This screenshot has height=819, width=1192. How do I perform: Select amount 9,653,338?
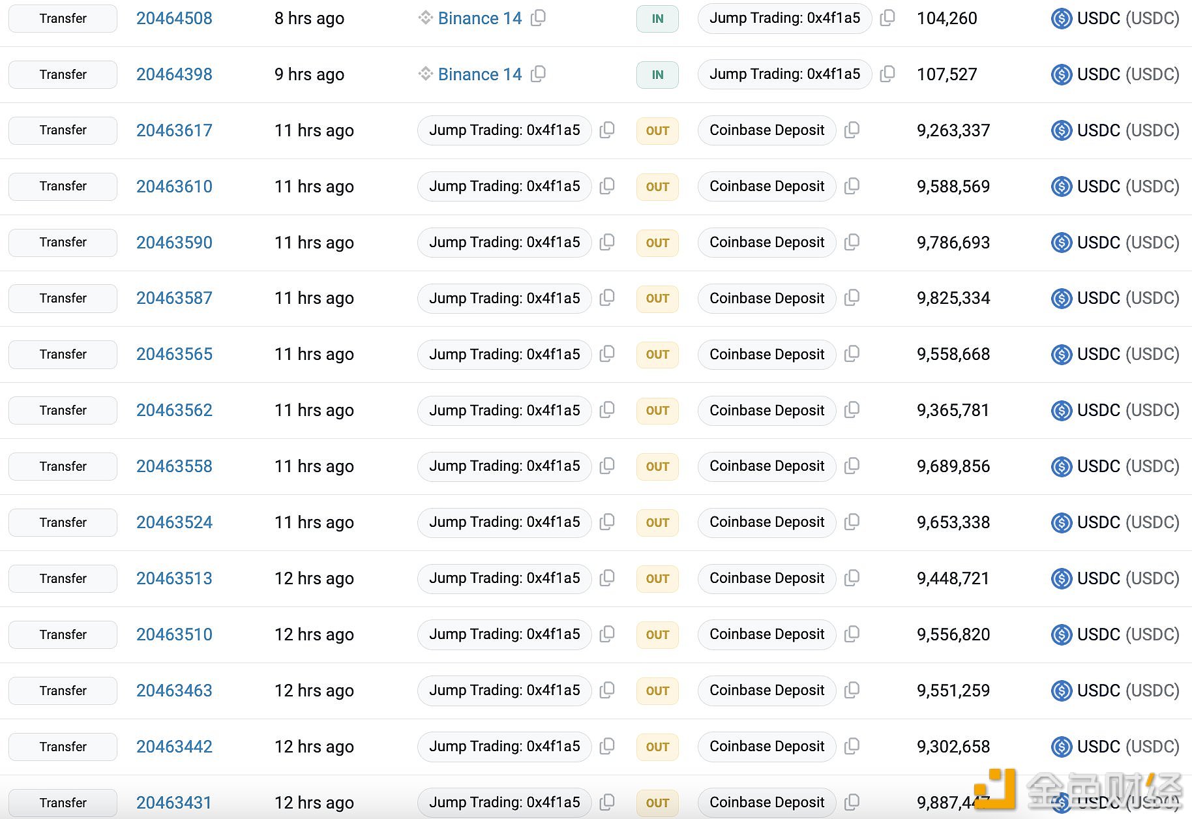pyautogui.click(x=953, y=522)
